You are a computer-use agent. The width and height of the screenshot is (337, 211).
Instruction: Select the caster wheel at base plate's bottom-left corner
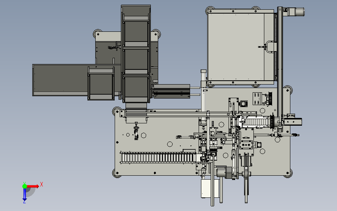117,173
